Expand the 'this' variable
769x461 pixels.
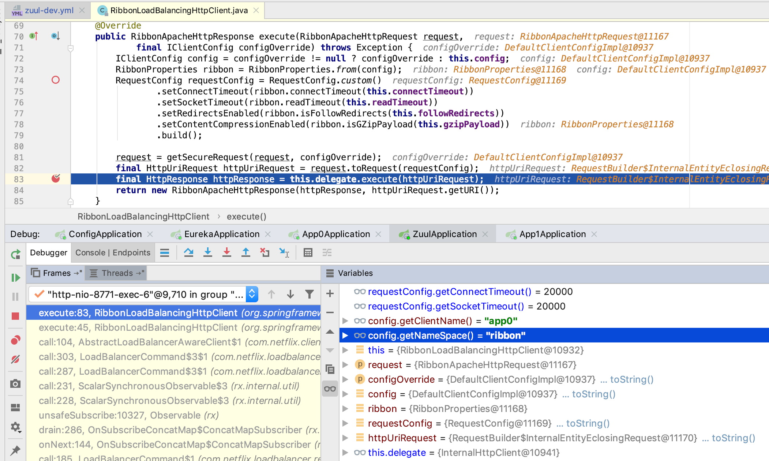pos(345,350)
